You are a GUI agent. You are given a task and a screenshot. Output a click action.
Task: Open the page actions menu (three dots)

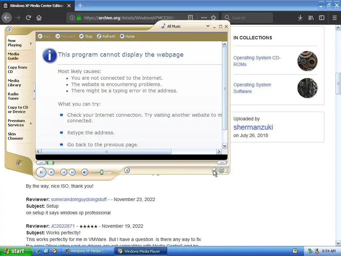tap(204, 18)
